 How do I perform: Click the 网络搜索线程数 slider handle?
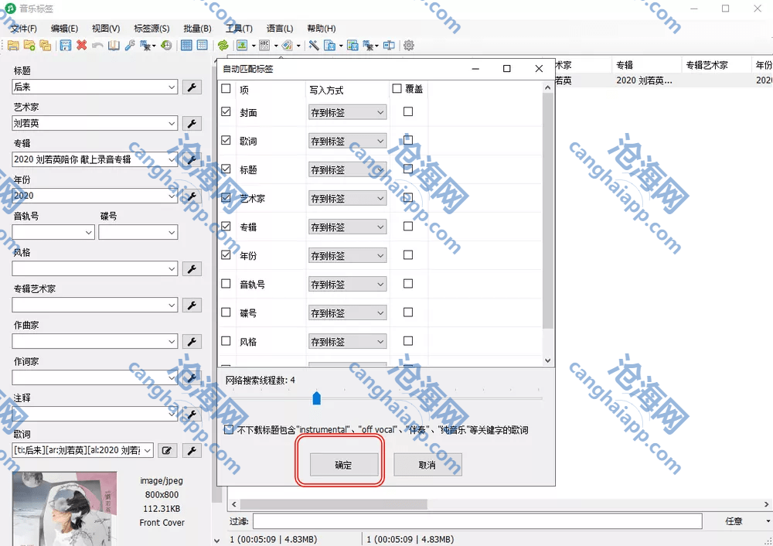coord(316,398)
